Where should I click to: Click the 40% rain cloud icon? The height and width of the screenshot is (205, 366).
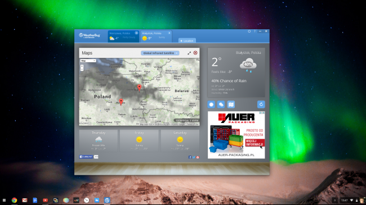pos(248,65)
